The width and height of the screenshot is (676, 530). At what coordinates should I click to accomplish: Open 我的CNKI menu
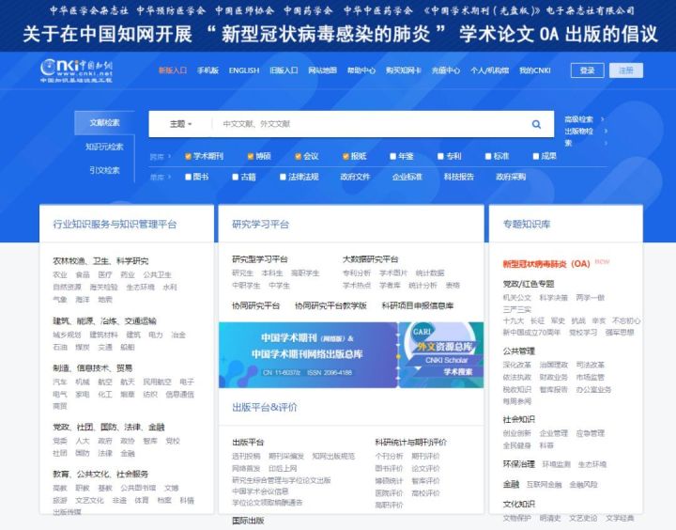click(534, 70)
